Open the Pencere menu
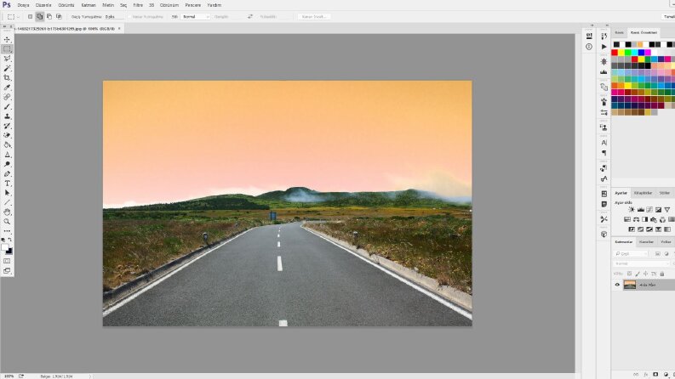675x379 pixels. (x=193, y=5)
